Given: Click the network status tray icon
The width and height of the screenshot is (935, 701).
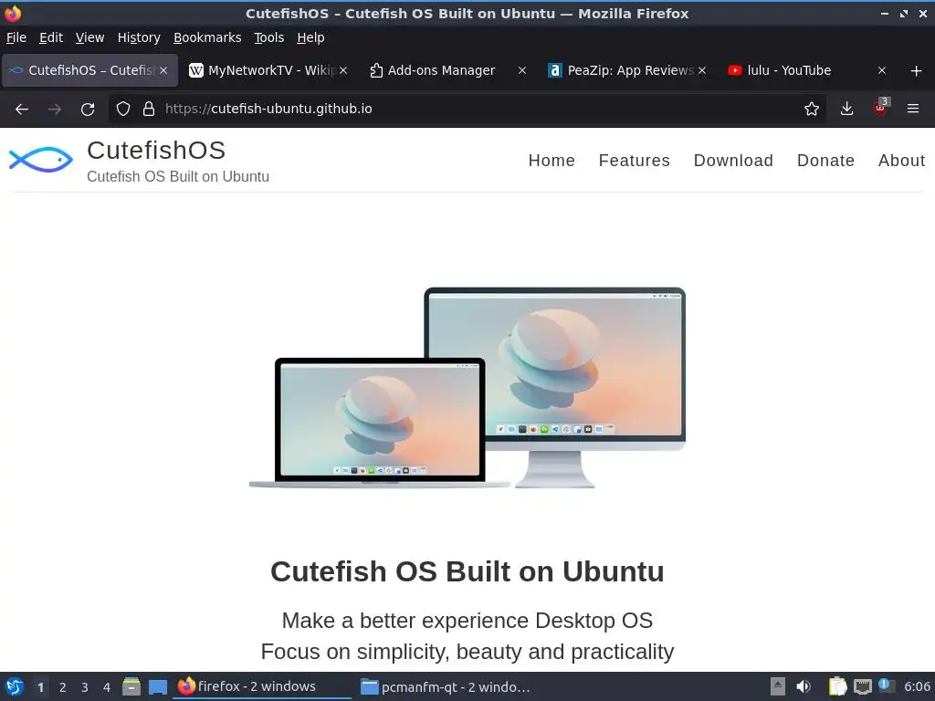Looking at the screenshot, I should (x=862, y=686).
